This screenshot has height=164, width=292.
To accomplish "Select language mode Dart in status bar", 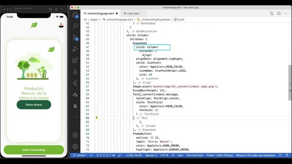I will pyautogui.click(x=181, y=155).
